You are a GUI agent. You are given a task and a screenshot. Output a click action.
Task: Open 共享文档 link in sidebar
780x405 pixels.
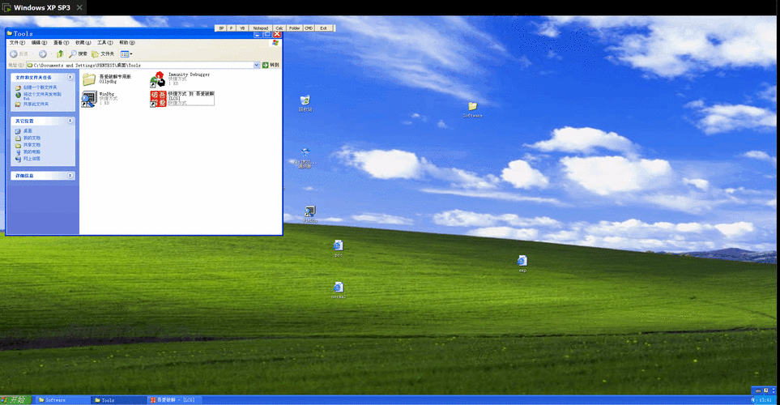32,145
